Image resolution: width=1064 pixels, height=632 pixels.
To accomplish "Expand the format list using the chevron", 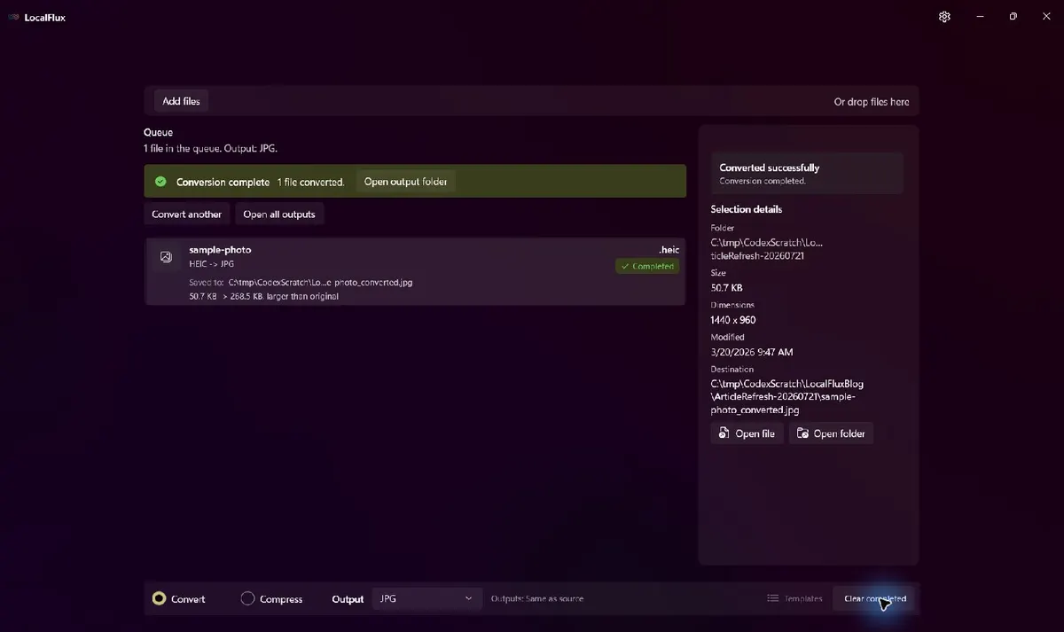I will 468,599.
